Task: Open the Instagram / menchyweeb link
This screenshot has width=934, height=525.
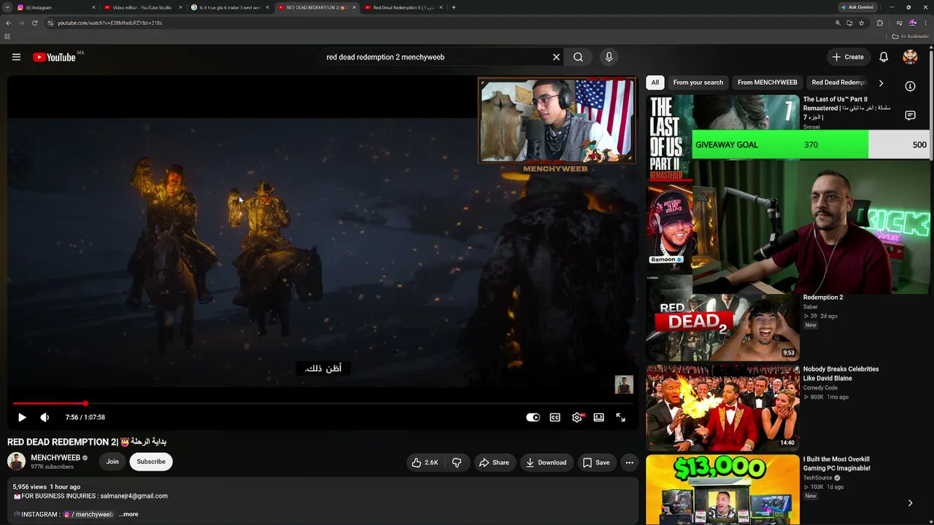Action: (x=88, y=514)
